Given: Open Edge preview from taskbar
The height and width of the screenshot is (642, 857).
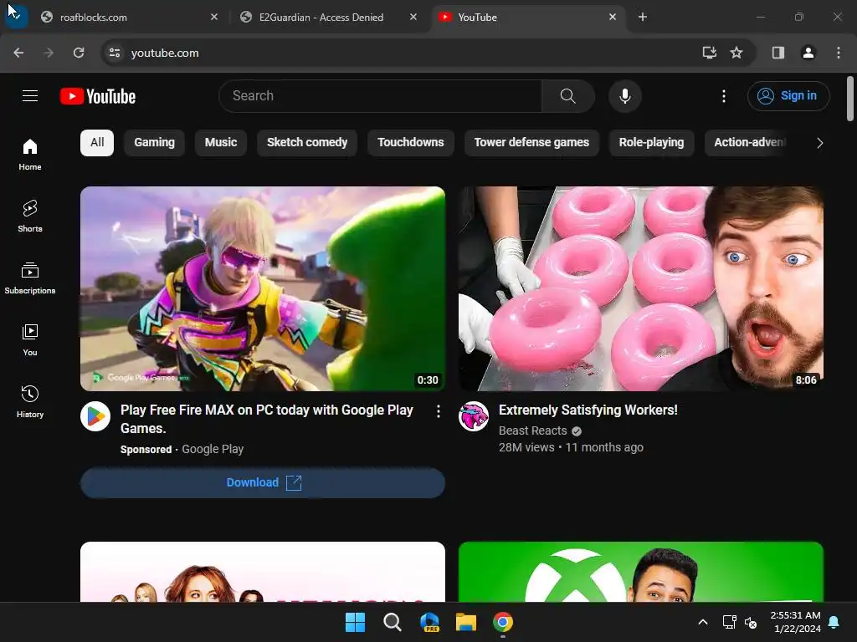Looking at the screenshot, I should click(x=429, y=622).
